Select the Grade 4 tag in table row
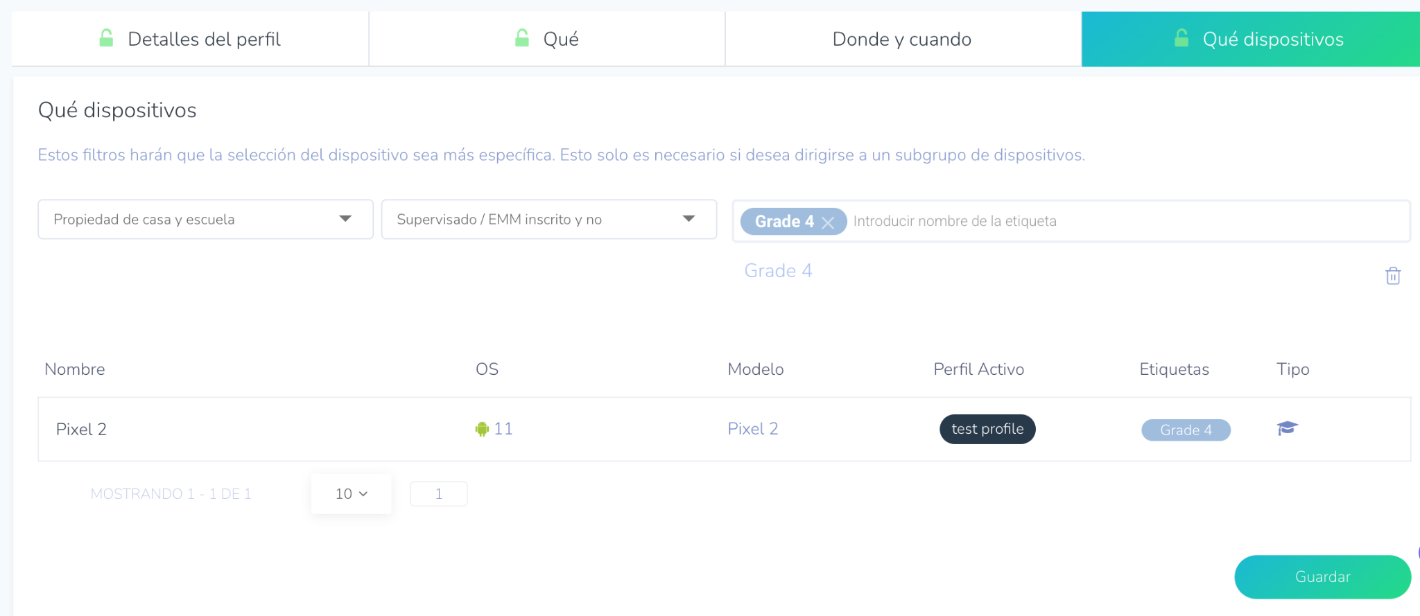Image resolution: width=1420 pixels, height=616 pixels. coord(1186,430)
